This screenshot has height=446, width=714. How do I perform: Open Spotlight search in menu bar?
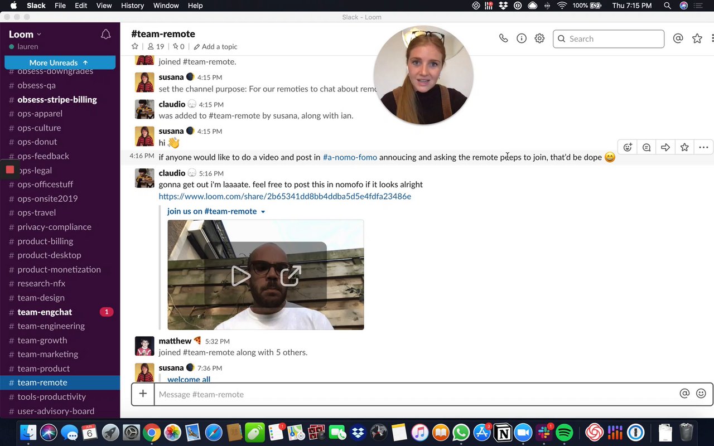click(667, 6)
